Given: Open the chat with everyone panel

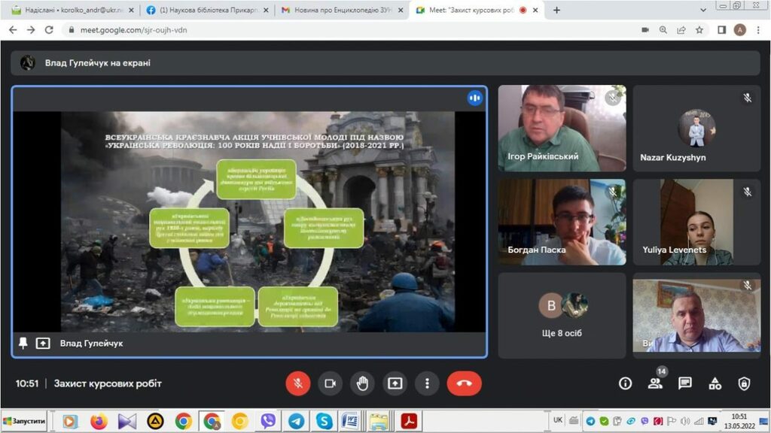Looking at the screenshot, I should coord(684,383).
